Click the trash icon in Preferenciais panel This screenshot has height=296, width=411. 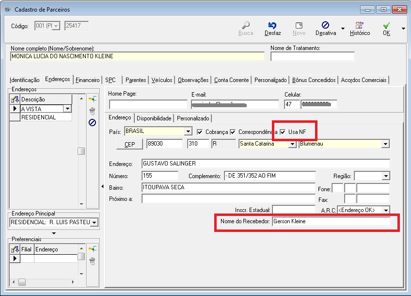click(92, 261)
